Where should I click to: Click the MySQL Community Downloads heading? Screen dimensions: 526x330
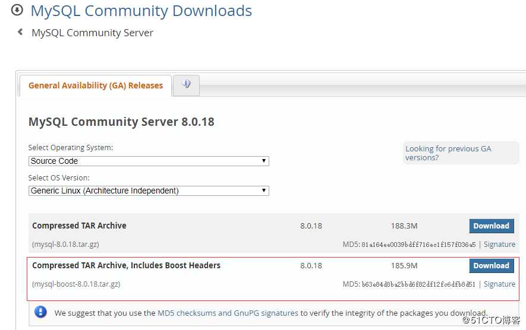(x=141, y=11)
